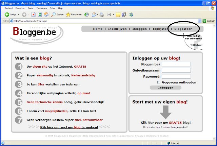
Task: Expand the address bar dropdown arrow
Action: [x=199, y=21]
